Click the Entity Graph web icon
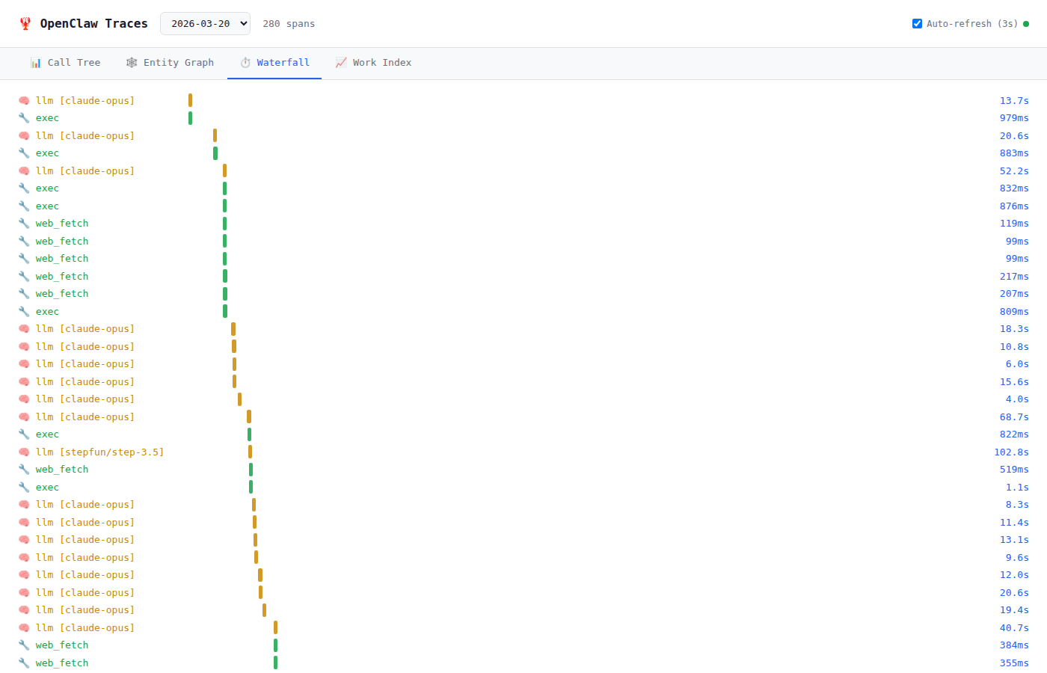 pyautogui.click(x=132, y=63)
